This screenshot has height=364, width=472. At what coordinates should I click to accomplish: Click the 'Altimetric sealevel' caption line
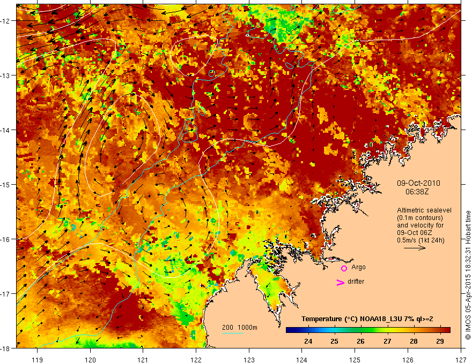pyautogui.click(x=424, y=210)
